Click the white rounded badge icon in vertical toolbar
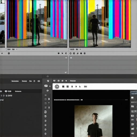Screen dimensions: 137x137 [46, 86]
